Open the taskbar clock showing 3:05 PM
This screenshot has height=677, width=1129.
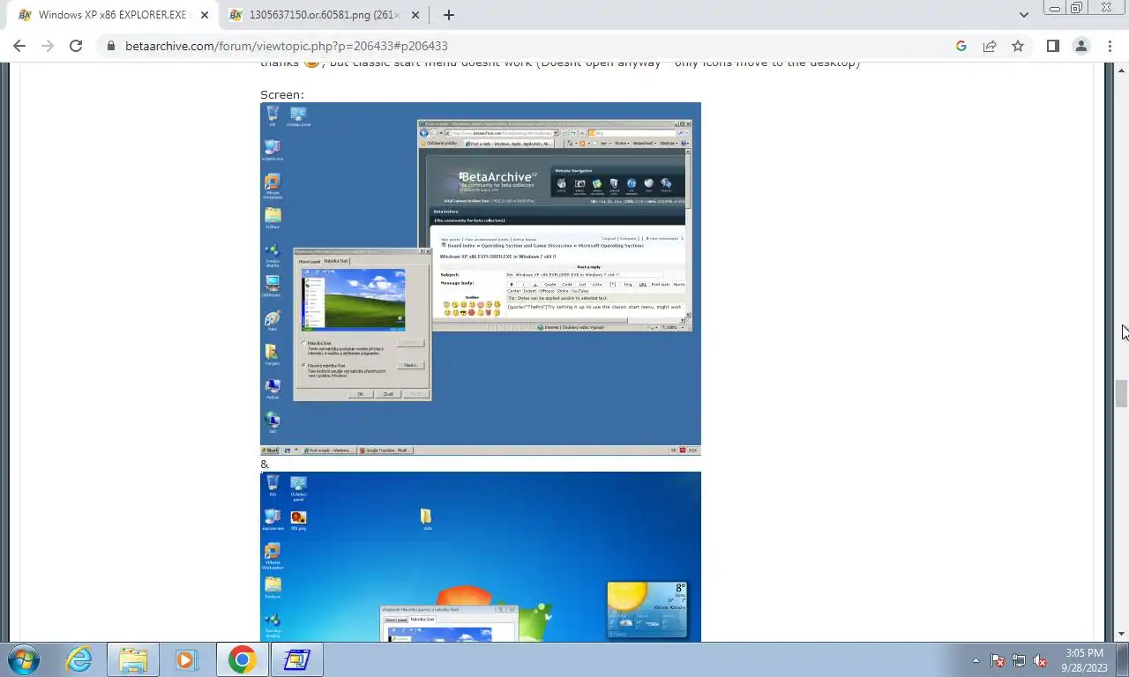tap(1084, 660)
